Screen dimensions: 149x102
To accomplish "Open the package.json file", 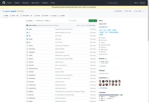I will tap(32, 98).
